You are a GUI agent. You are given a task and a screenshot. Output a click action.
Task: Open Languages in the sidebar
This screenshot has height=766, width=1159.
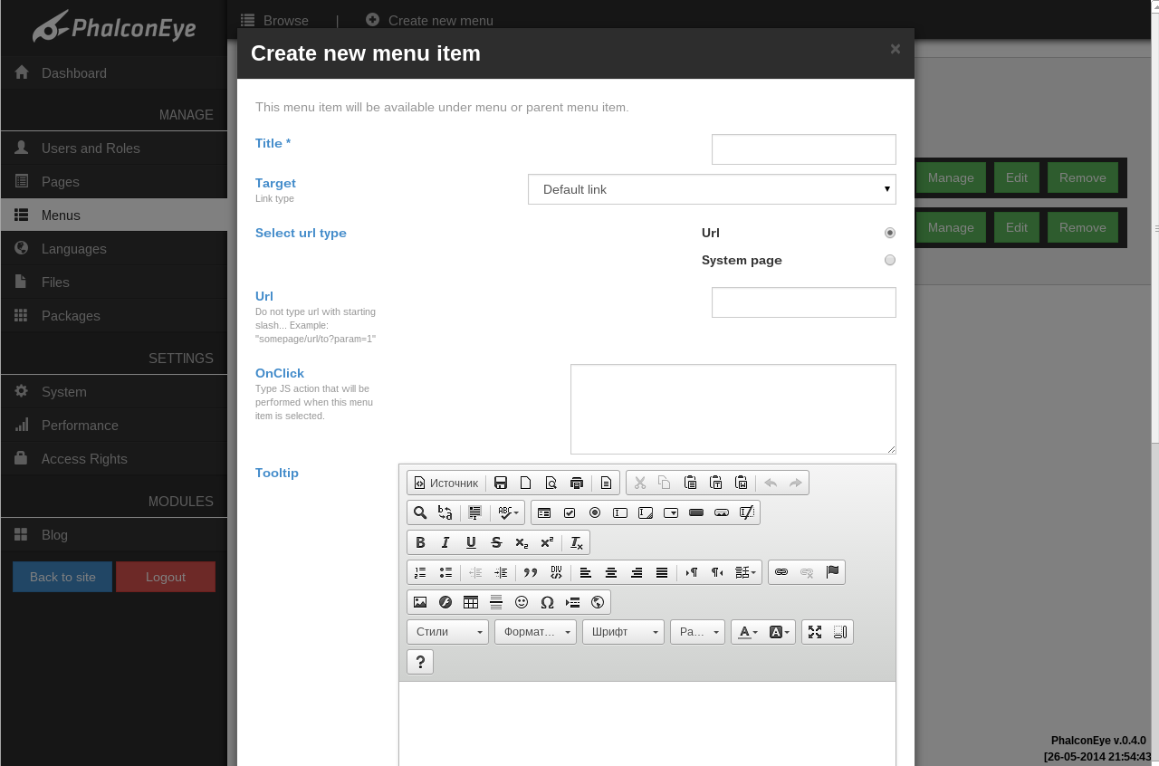click(x=113, y=249)
